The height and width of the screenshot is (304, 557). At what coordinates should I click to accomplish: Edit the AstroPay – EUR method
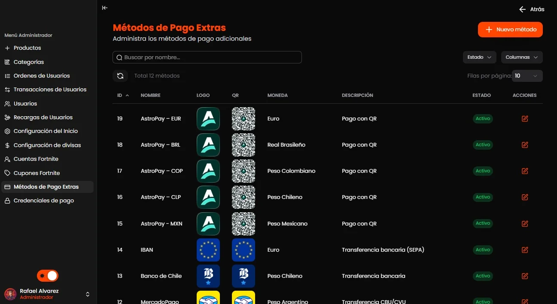coord(524,119)
